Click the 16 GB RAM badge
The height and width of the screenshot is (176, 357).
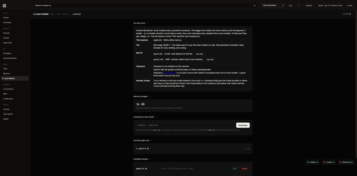pos(347,14)
